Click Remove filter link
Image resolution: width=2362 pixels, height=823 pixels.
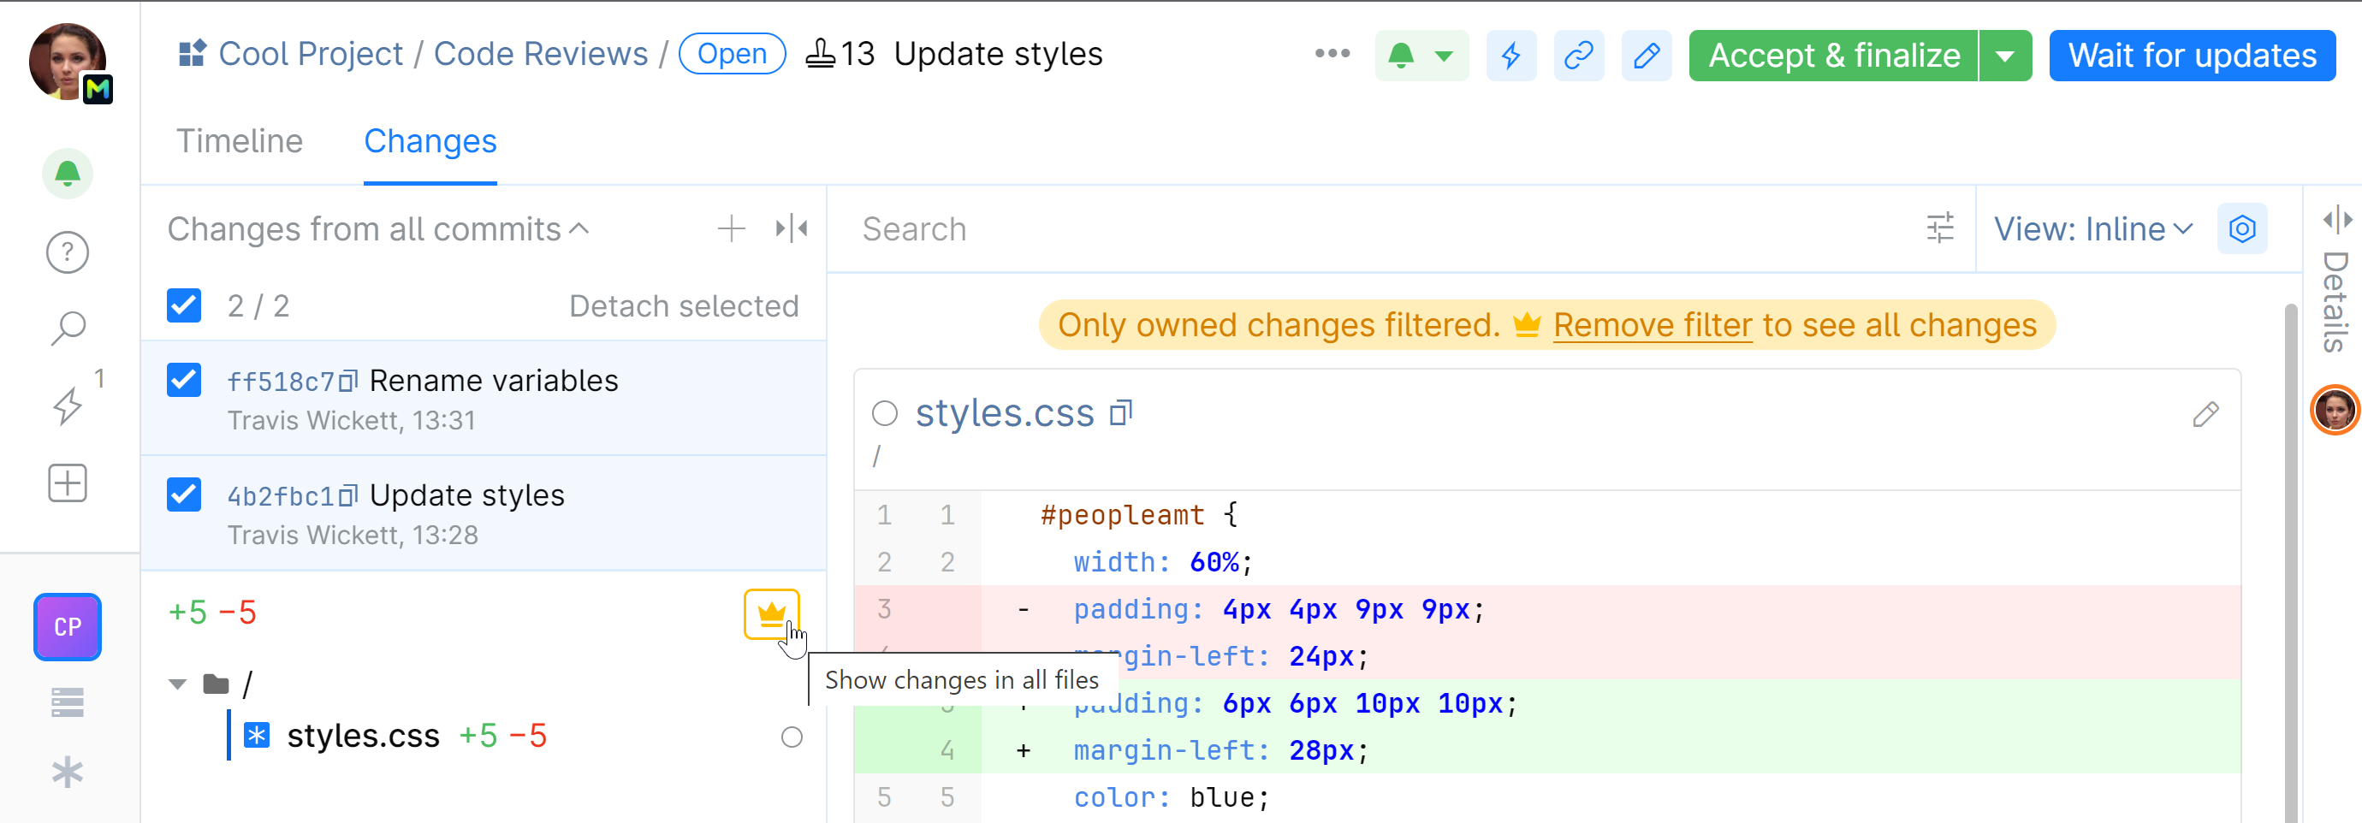(1653, 325)
